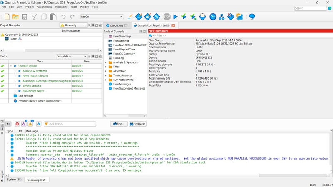The width and height of the screenshot is (333, 187).
Task: Close the Compilation Report tab
Action: [x=173, y=25]
